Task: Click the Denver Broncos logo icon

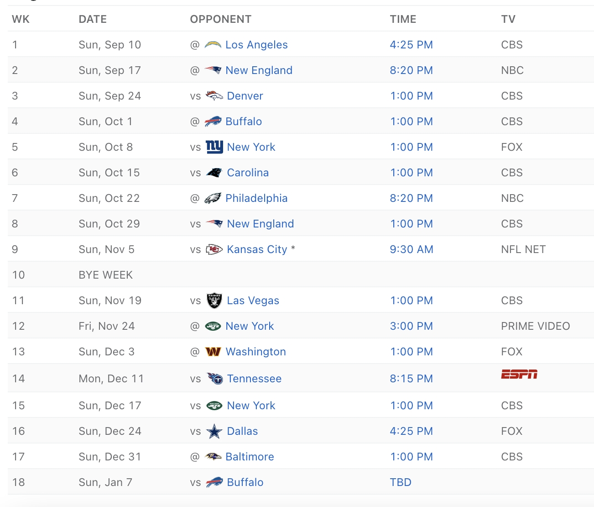Action: [x=214, y=96]
